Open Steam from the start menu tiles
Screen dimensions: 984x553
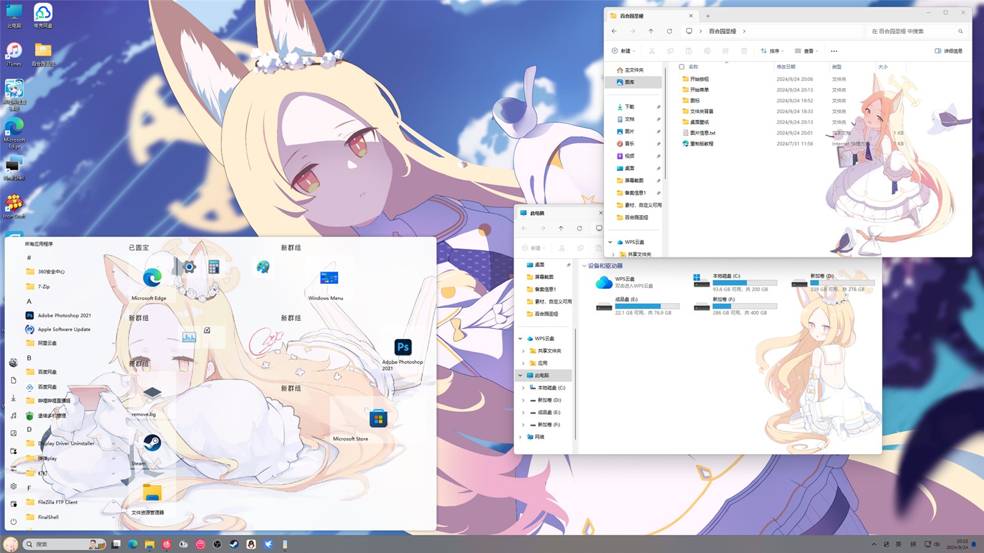[152, 443]
